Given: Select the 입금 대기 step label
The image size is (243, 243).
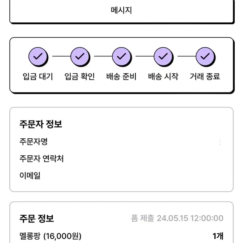Looking at the screenshot, I should click(38, 76).
